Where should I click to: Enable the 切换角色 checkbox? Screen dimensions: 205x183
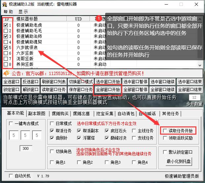click(x=52, y=151)
